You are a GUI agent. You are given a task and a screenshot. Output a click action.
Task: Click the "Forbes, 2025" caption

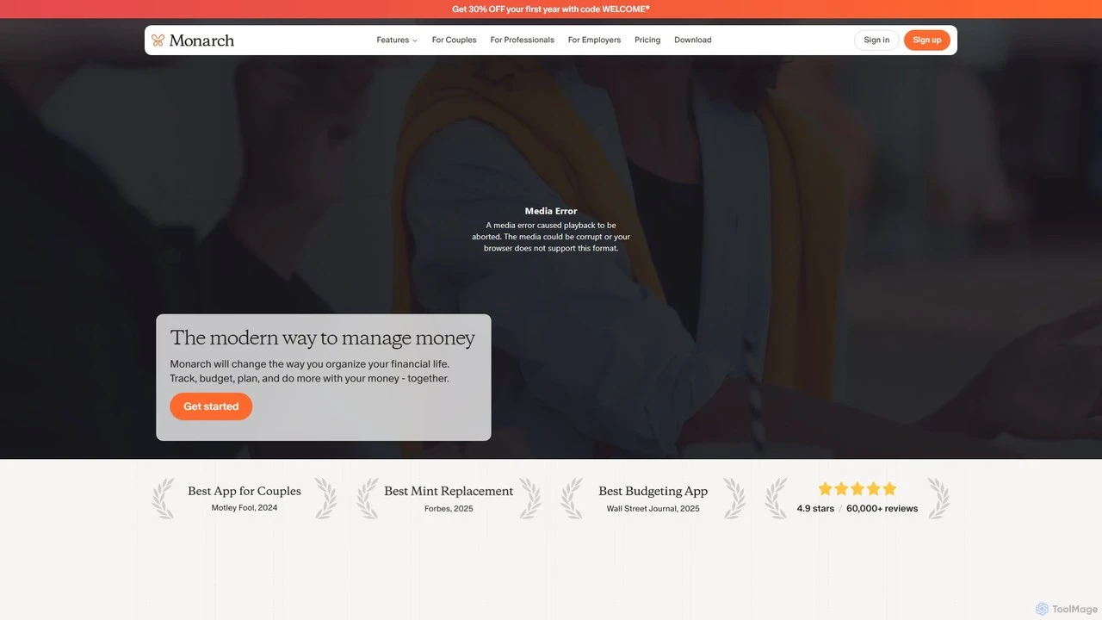pos(449,509)
